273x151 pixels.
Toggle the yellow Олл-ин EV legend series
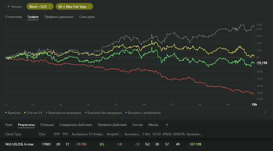click(33, 113)
